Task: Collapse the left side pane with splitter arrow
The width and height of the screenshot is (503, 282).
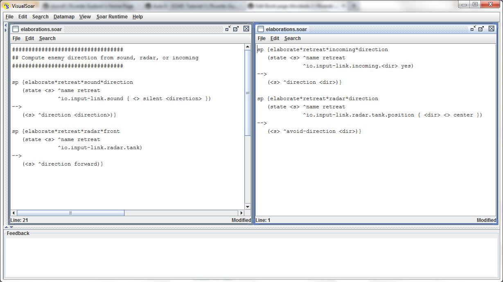Action: [x=5, y=25]
